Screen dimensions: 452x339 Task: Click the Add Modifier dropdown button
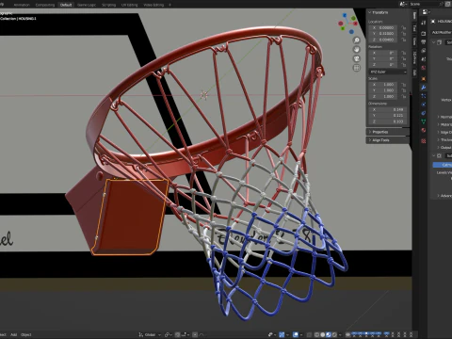click(442, 32)
